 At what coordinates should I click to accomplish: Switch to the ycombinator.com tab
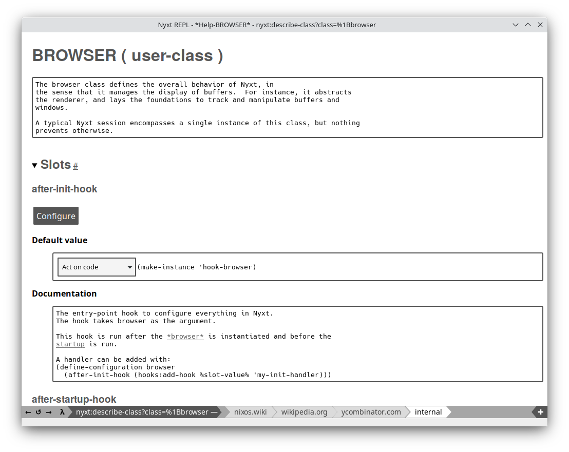coord(371,412)
